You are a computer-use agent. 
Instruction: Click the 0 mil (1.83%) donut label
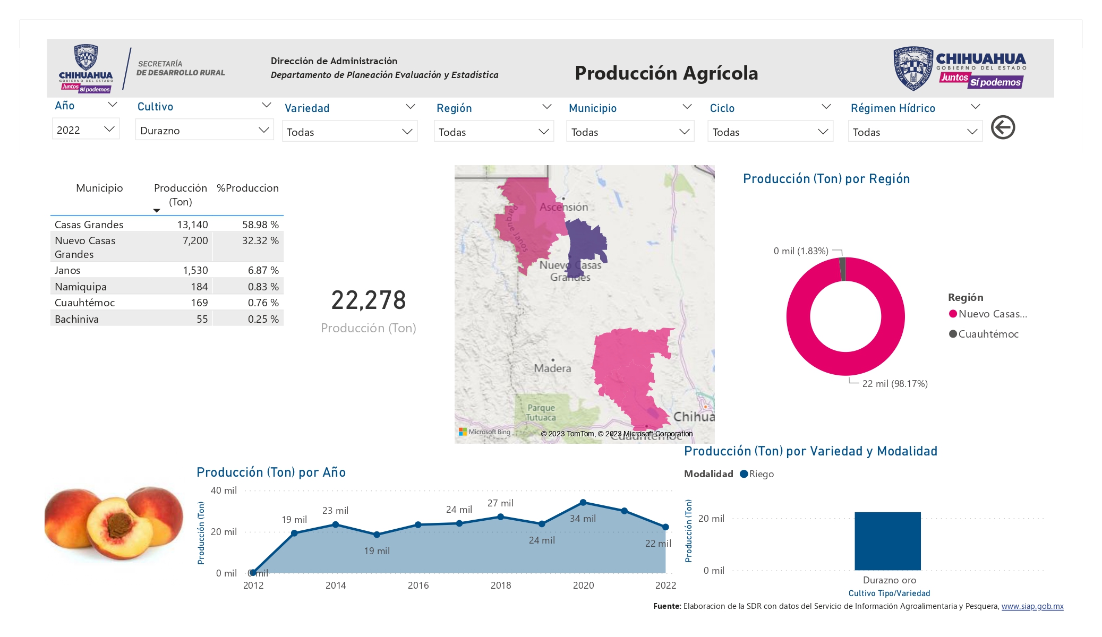pos(801,251)
